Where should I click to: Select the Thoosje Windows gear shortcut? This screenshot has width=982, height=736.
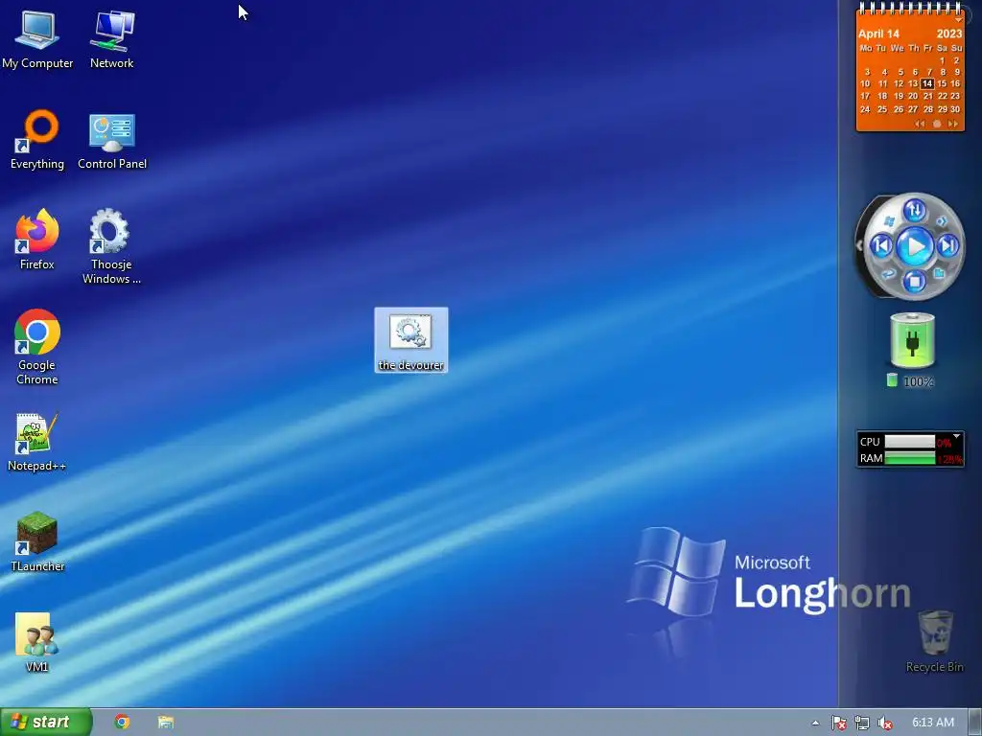tap(111, 246)
